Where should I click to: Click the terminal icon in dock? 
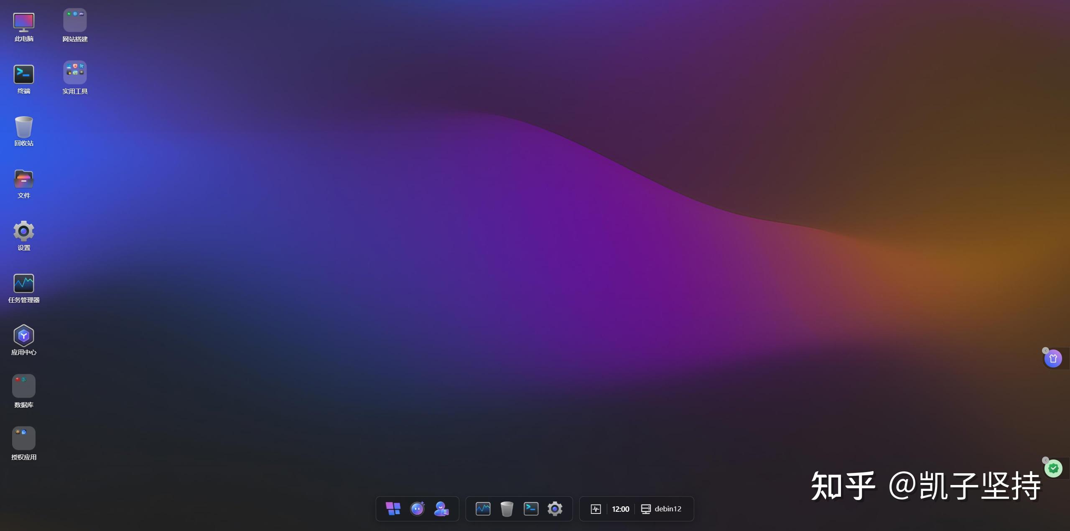(531, 509)
